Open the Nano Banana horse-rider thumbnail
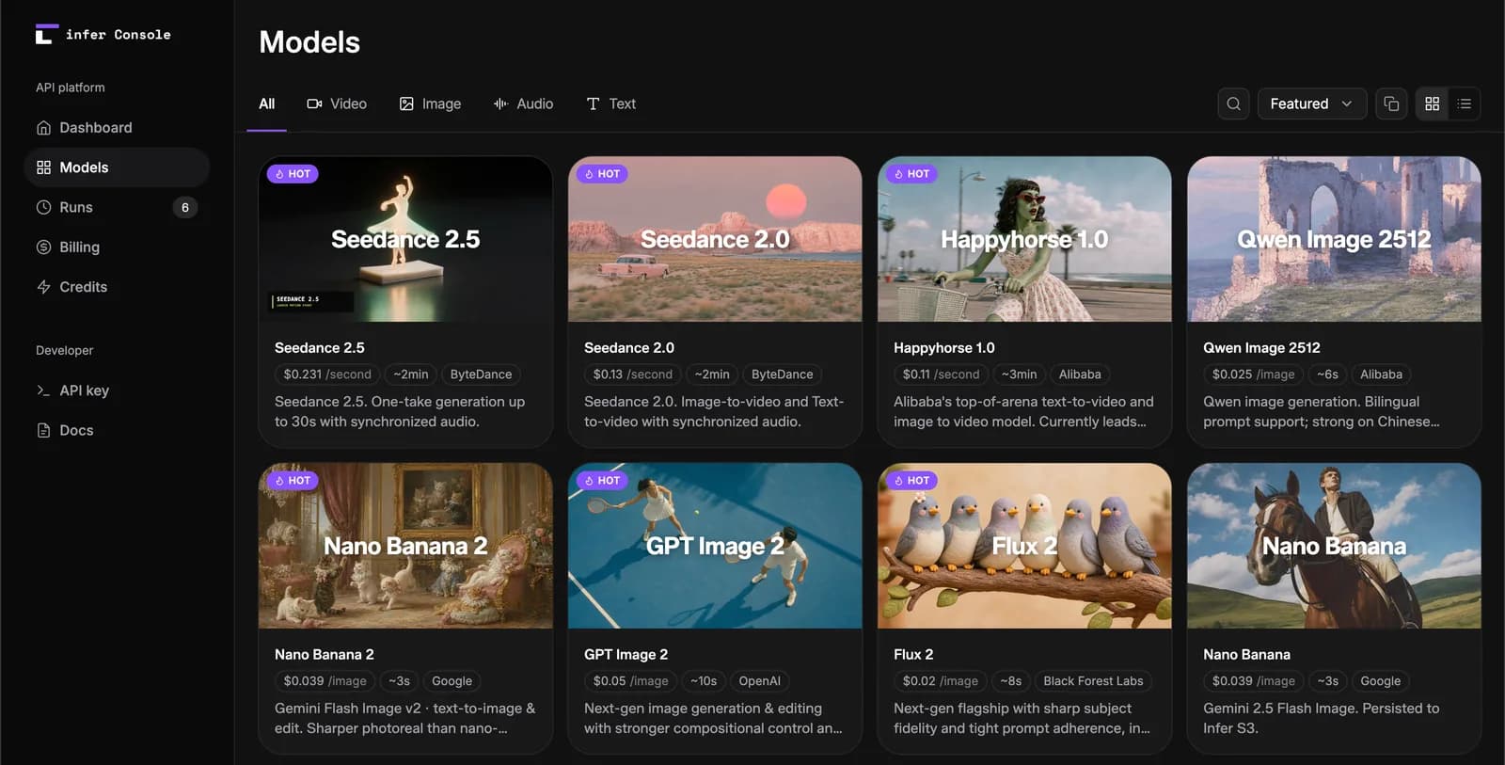The width and height of the screenshot is (1505, 765). [1334, 546]
